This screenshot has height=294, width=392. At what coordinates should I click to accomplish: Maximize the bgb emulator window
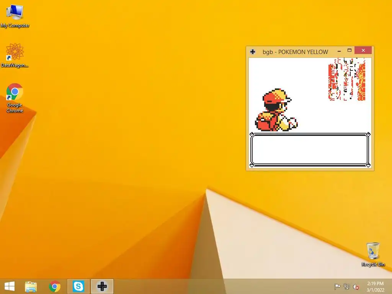350,51
